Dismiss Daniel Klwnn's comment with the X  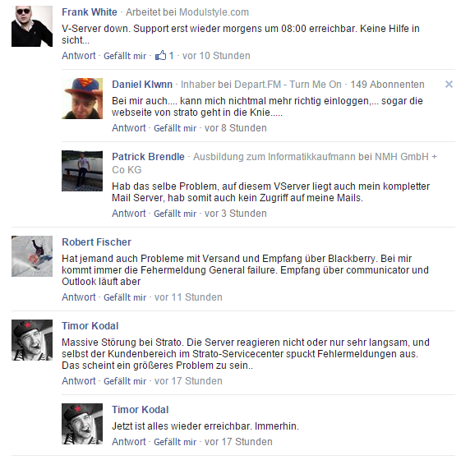click(449, 85)
